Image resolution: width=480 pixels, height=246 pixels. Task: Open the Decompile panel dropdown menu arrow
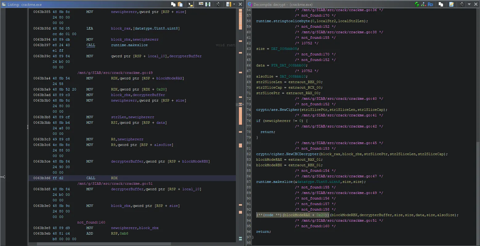coord(469,4)
